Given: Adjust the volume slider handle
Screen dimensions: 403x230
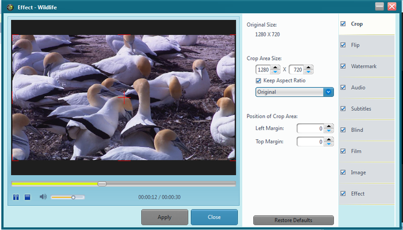Looking at the screenshot, I should point(73,197).
